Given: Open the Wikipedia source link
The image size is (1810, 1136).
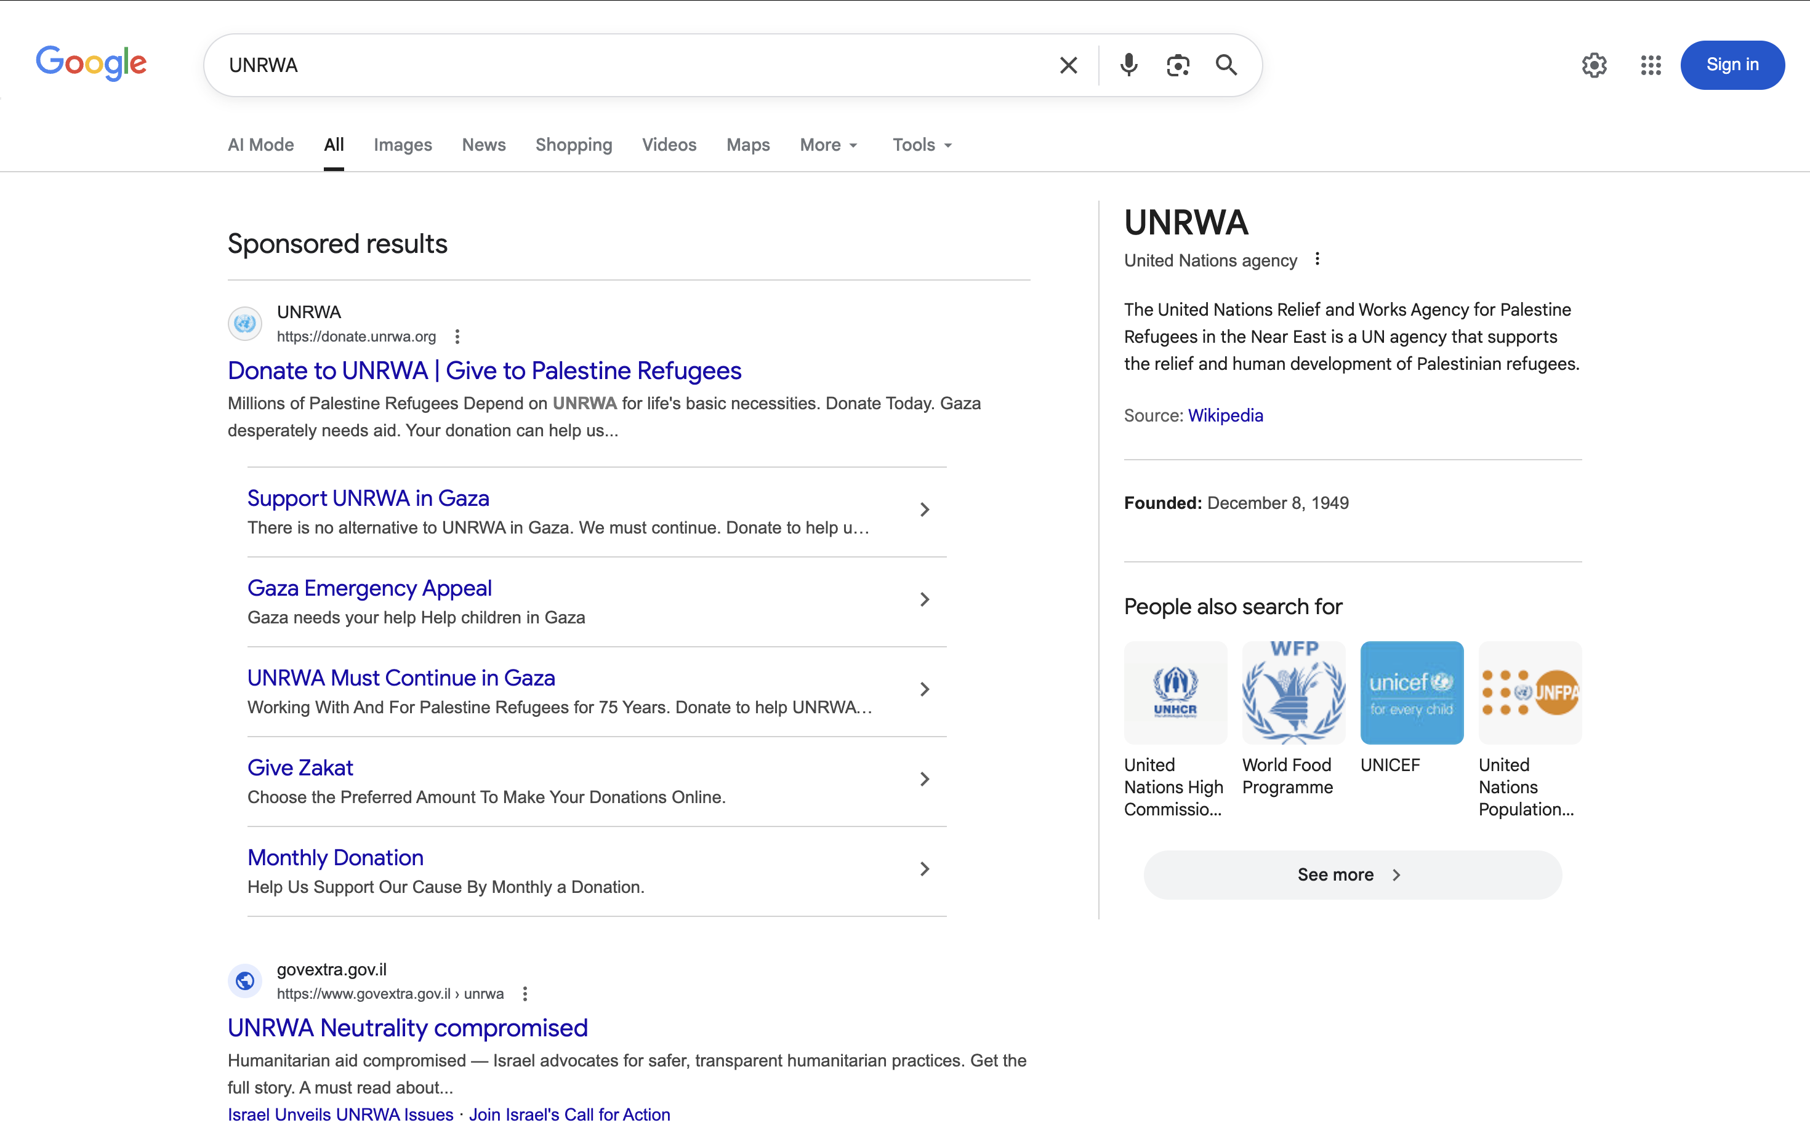Looking at the screenshot, I should tap(1225, 415).
